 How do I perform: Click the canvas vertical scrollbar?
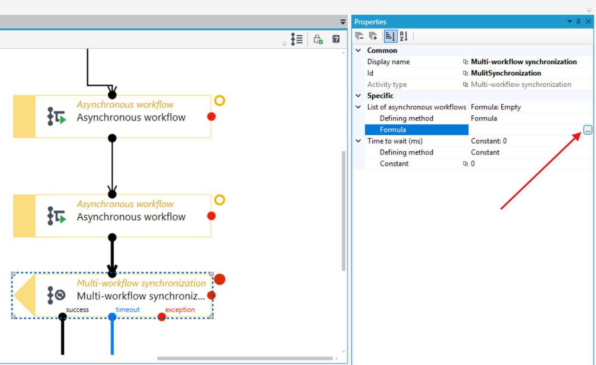(344, 211)
